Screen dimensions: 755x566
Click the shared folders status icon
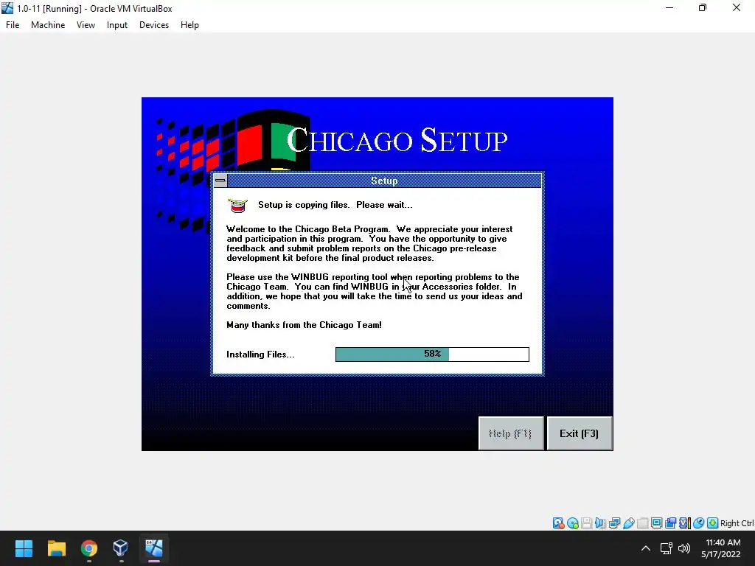[642, 523]
